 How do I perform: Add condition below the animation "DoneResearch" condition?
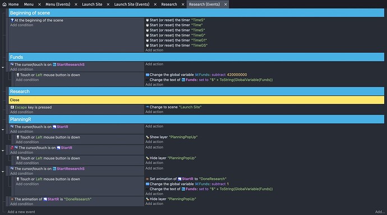coord(22,204)
